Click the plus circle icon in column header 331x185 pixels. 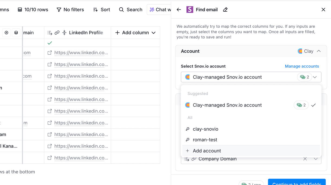[x=6, y=33]
